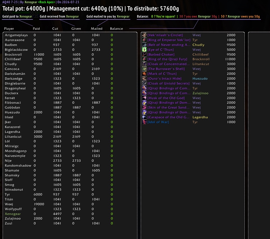Click the 'Gold received from Xenogear' legend label
Image resolution: width=270 pixels, height=239 pixels.
pos(59,16)
